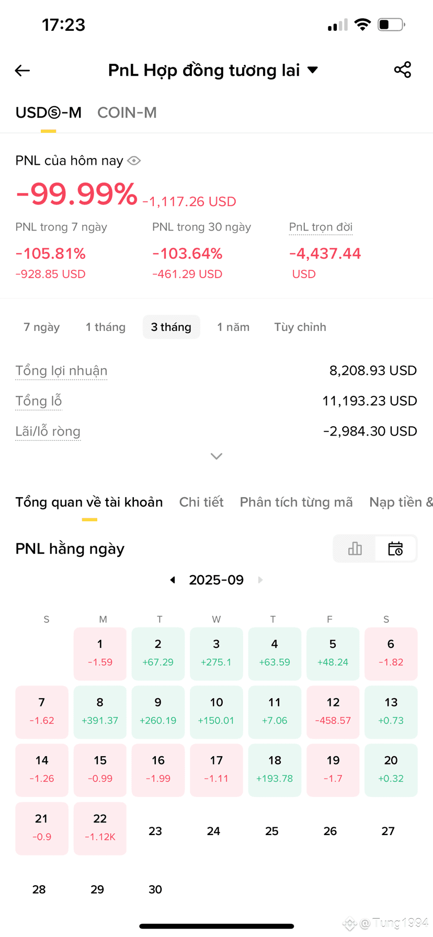Choose the Tùy chỉnh custom range
This screenshot has height=937, width=433.
pos(300,327)
